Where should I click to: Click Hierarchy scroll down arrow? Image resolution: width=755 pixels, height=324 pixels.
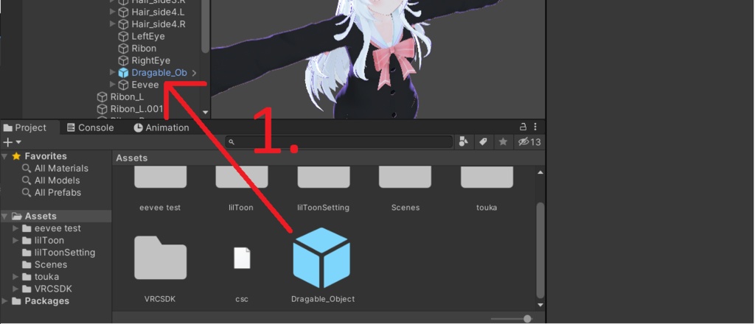coord(206,113)
